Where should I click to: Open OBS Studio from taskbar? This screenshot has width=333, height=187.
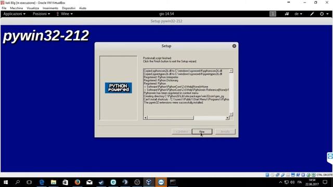pyautogui.click(x=137, y=182)
